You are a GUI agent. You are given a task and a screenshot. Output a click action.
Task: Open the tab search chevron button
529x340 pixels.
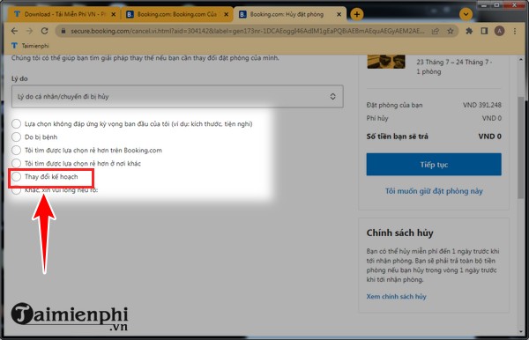pos(466,14)
